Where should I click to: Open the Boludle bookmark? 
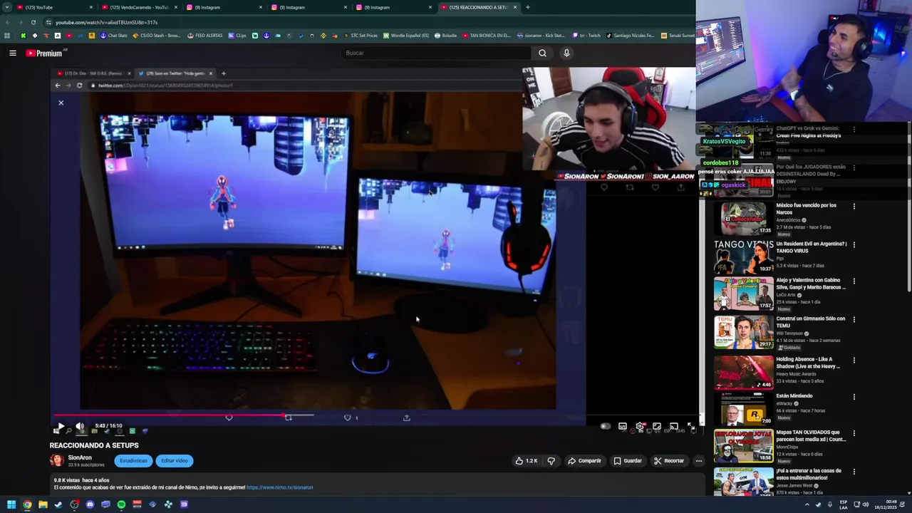tap(445, 35)
